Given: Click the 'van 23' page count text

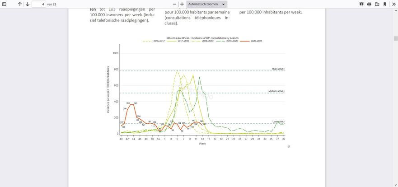Looking at the screenshot, I should pos(52,5).
